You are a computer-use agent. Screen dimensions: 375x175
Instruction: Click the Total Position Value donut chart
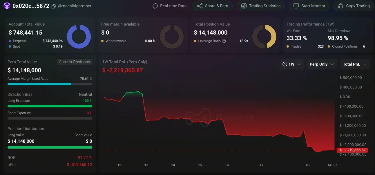(x=264, y=37)
